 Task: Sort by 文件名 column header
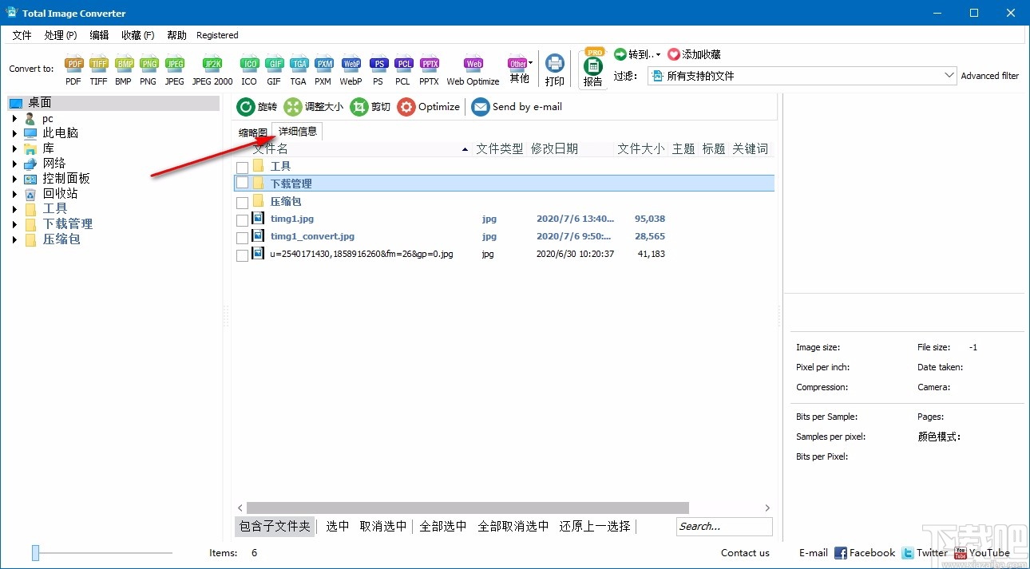pyautogui.click(x=271, y=149)
